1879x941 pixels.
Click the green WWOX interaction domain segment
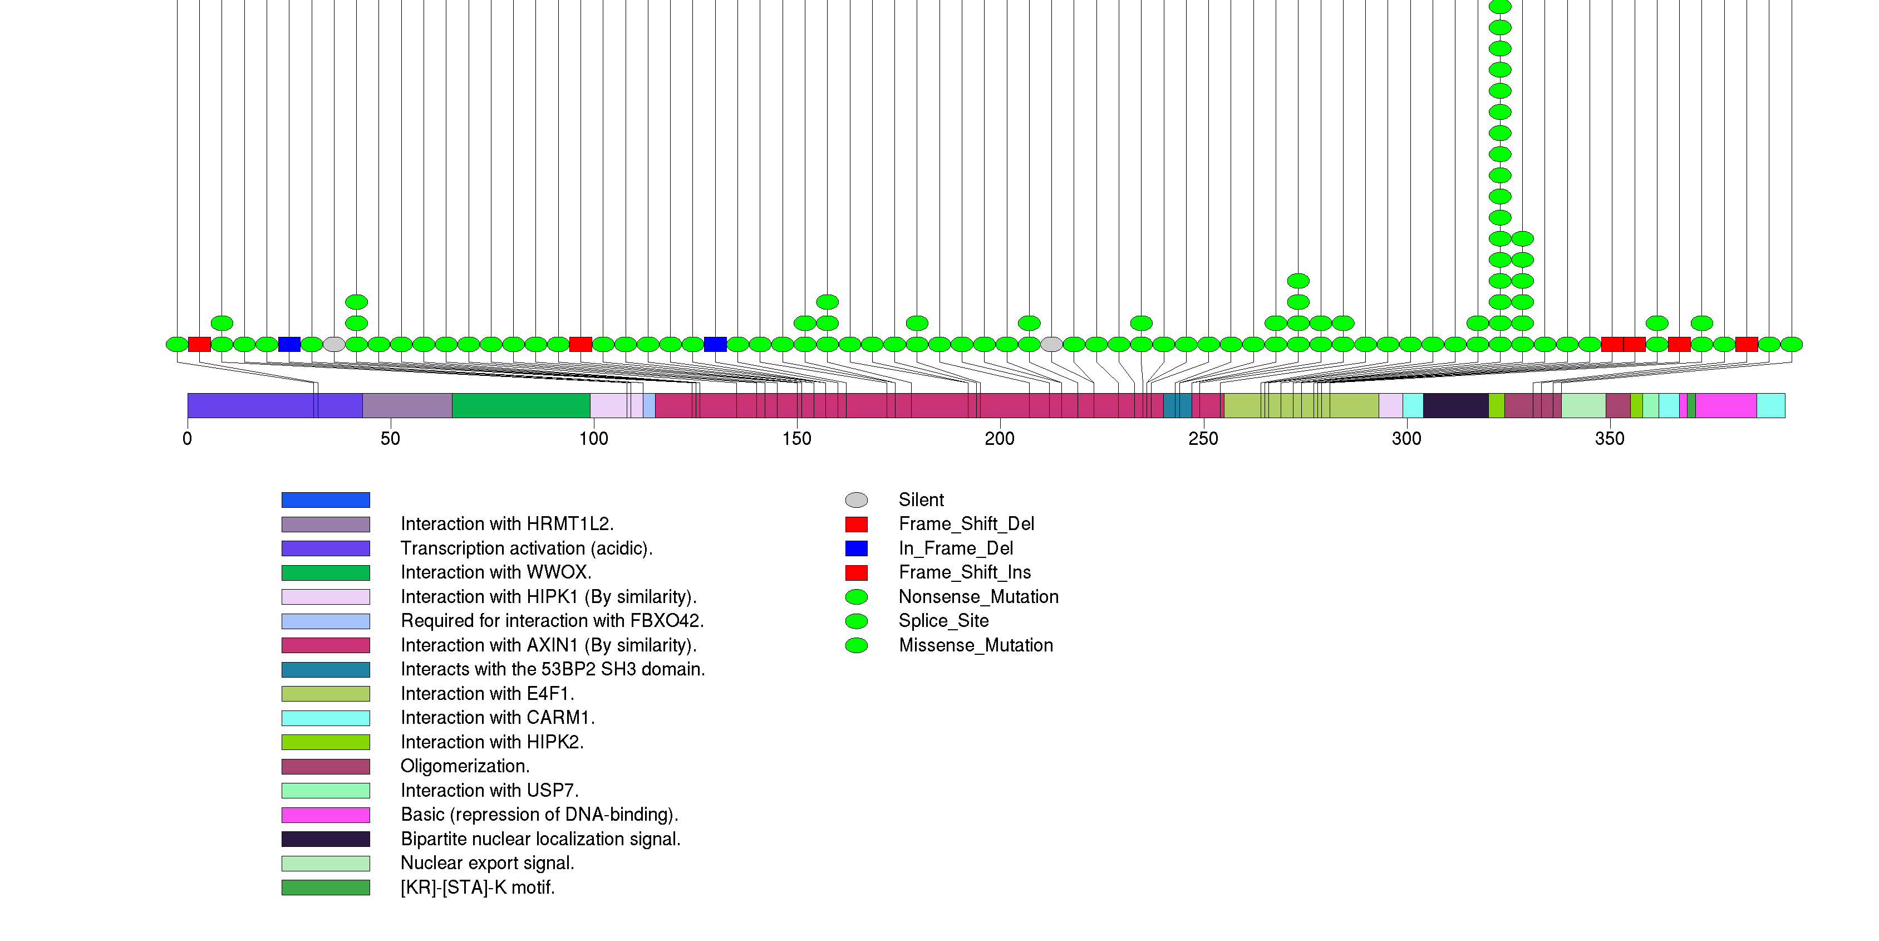click(x=520, y=405)
